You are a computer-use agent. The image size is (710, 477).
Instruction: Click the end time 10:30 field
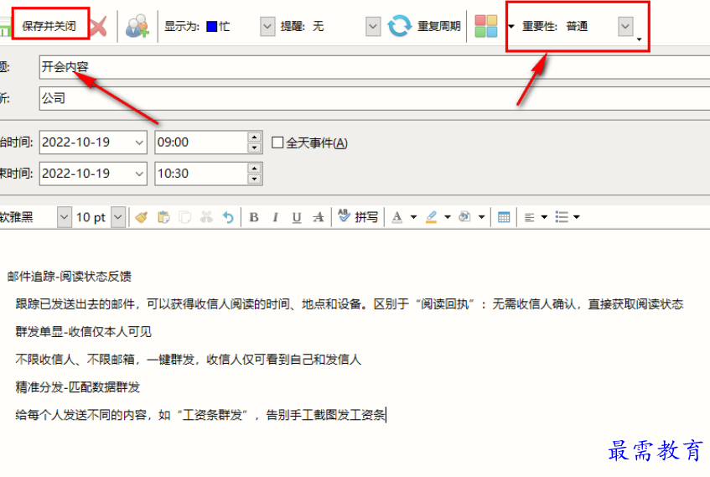pos(201,174)
